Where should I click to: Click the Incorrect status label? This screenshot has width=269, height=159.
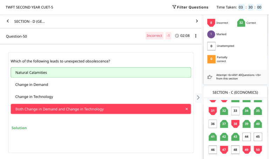[154, 36]
